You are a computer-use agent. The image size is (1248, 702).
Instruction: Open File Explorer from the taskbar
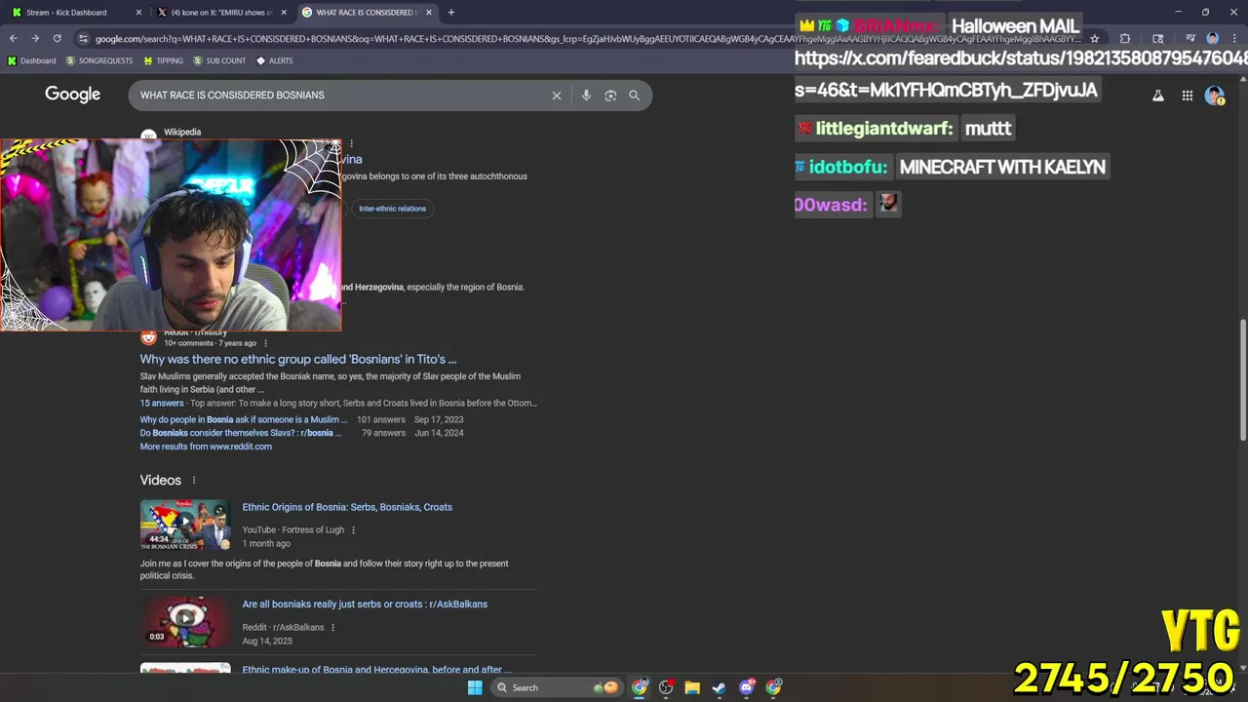click(692, 687)
